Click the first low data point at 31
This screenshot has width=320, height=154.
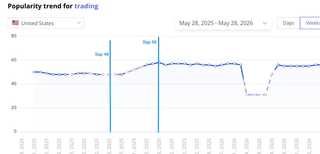click(247, 95)
